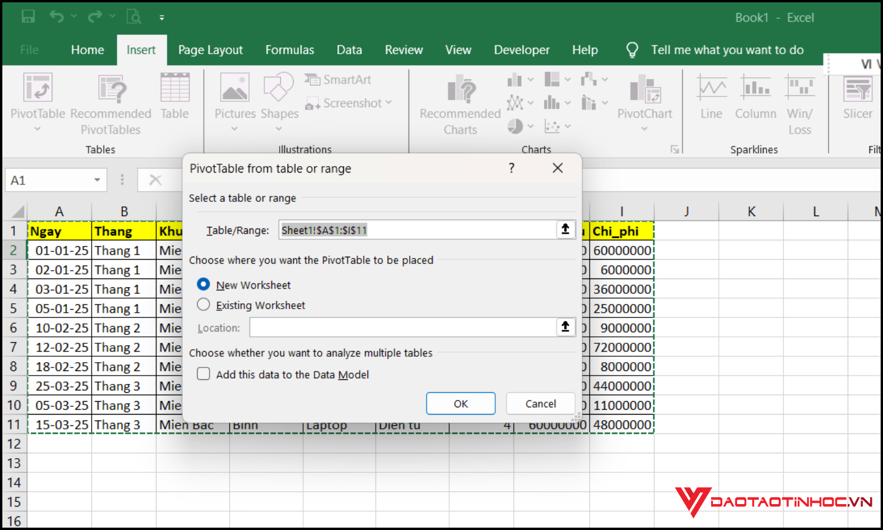Open Recommended PivotTables

pos(110,103)
